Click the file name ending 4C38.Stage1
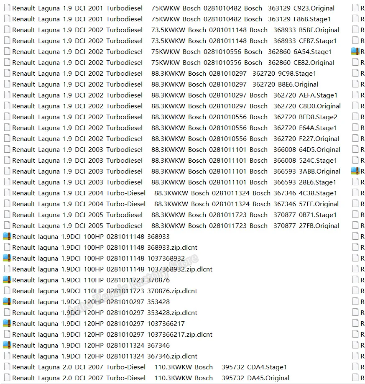Viewport: 365px width, 384px height. pos(174,193)
